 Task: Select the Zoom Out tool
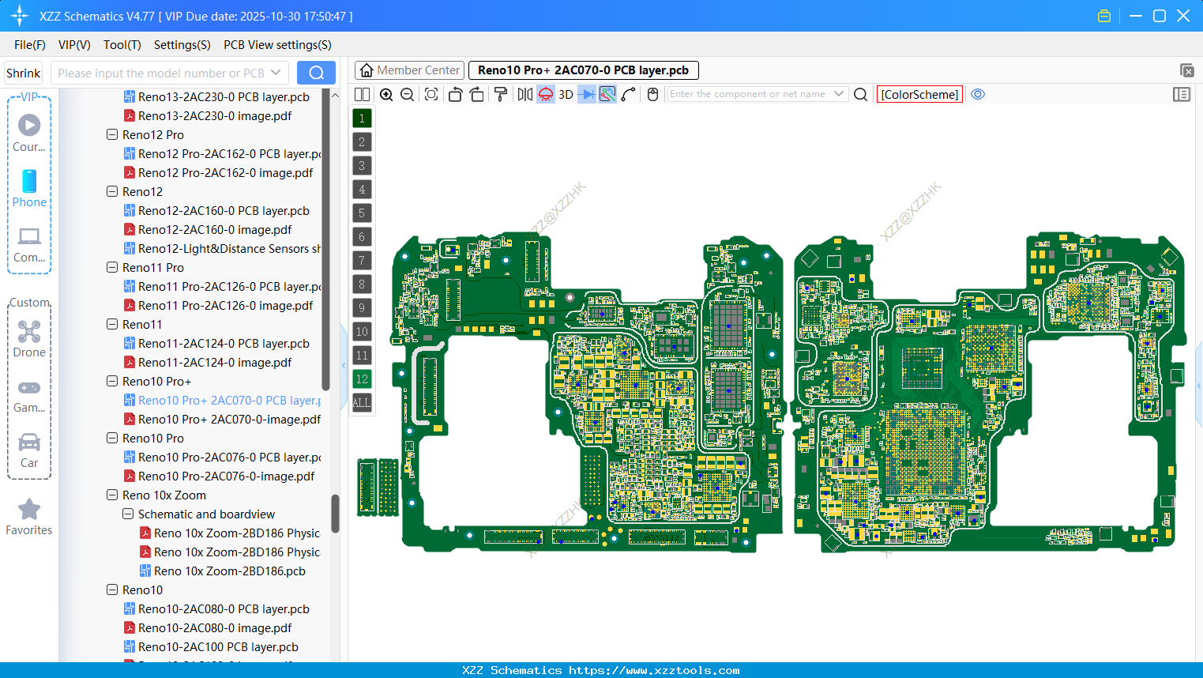407,94
